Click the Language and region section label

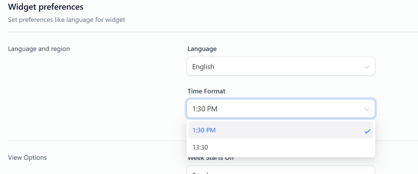(39, 49)
